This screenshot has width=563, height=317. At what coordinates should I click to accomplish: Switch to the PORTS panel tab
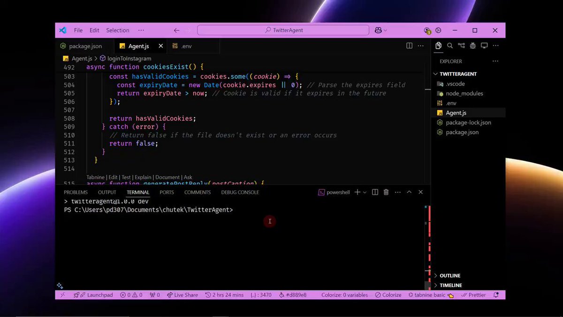point(167,192)
